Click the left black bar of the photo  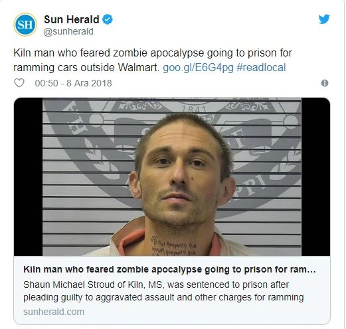28,177
